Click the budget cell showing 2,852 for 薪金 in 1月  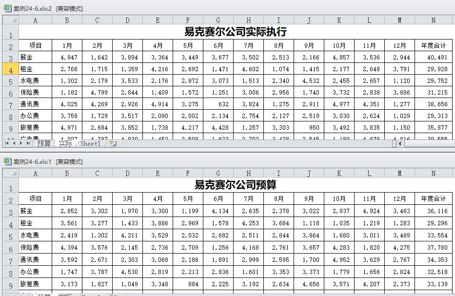[66, 211]
